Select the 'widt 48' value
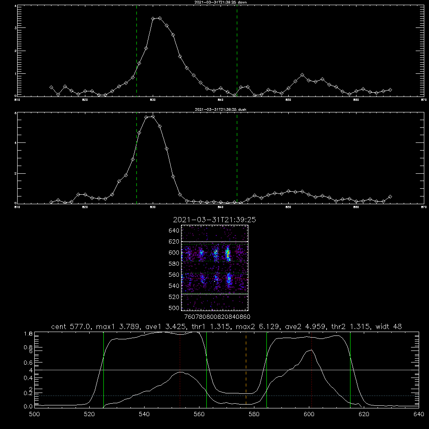The width and height of the screenshot is (429, 429). [389, 326]
